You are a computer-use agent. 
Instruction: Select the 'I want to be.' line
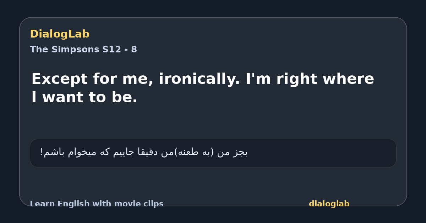point(84,98)
